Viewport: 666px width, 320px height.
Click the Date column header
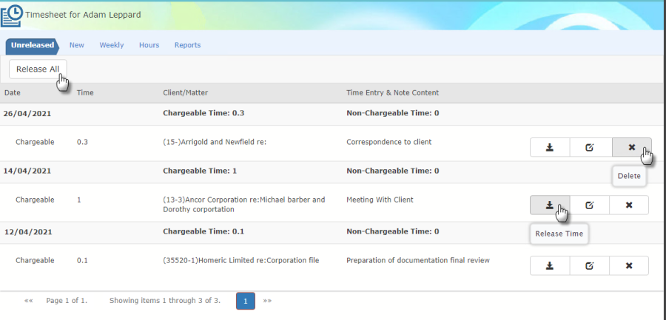13,92
